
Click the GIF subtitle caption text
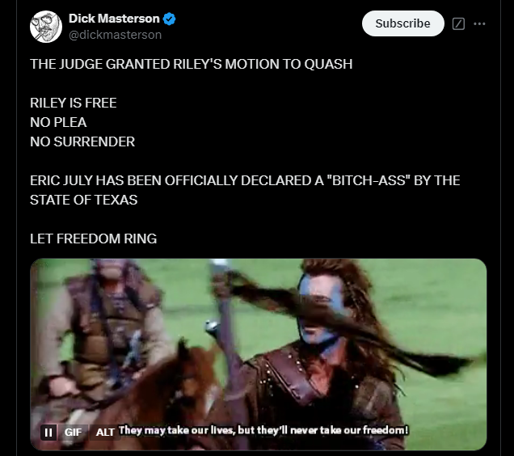click(263, 430)
